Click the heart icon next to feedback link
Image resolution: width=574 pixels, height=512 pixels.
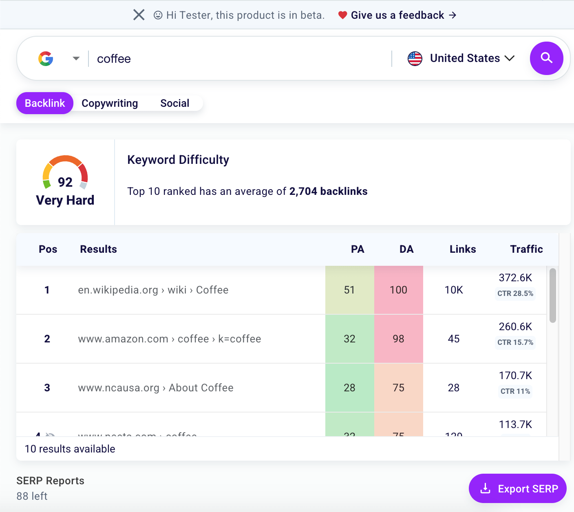342,15
